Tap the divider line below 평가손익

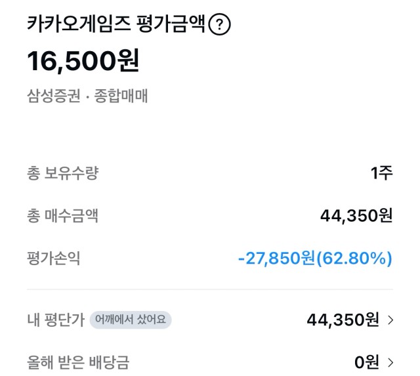[210, 289]
